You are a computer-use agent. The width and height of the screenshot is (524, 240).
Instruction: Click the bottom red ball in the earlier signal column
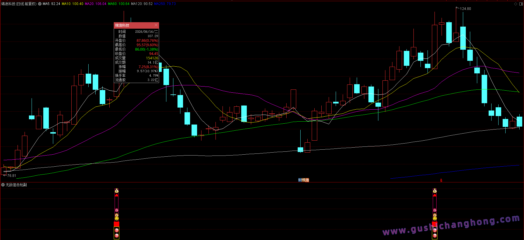pos(117,236)
